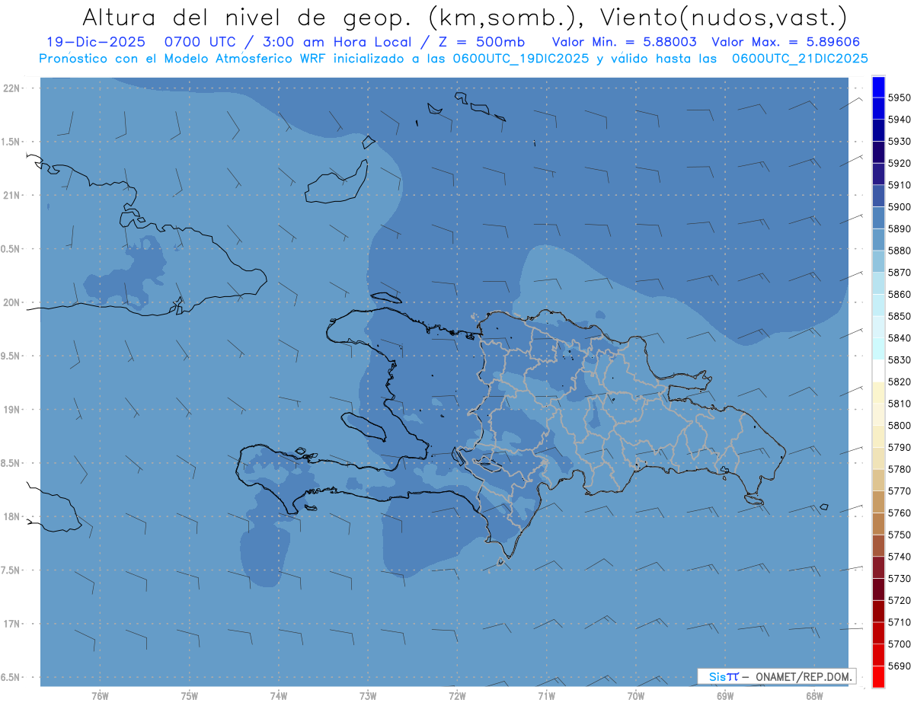The width and height of the screenshot is (914, 706).
Task: Click the bright blue top swatch above 5950
Action: pos(878,87)
